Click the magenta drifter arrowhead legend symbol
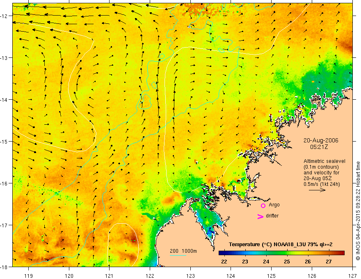 click(260, 216)
